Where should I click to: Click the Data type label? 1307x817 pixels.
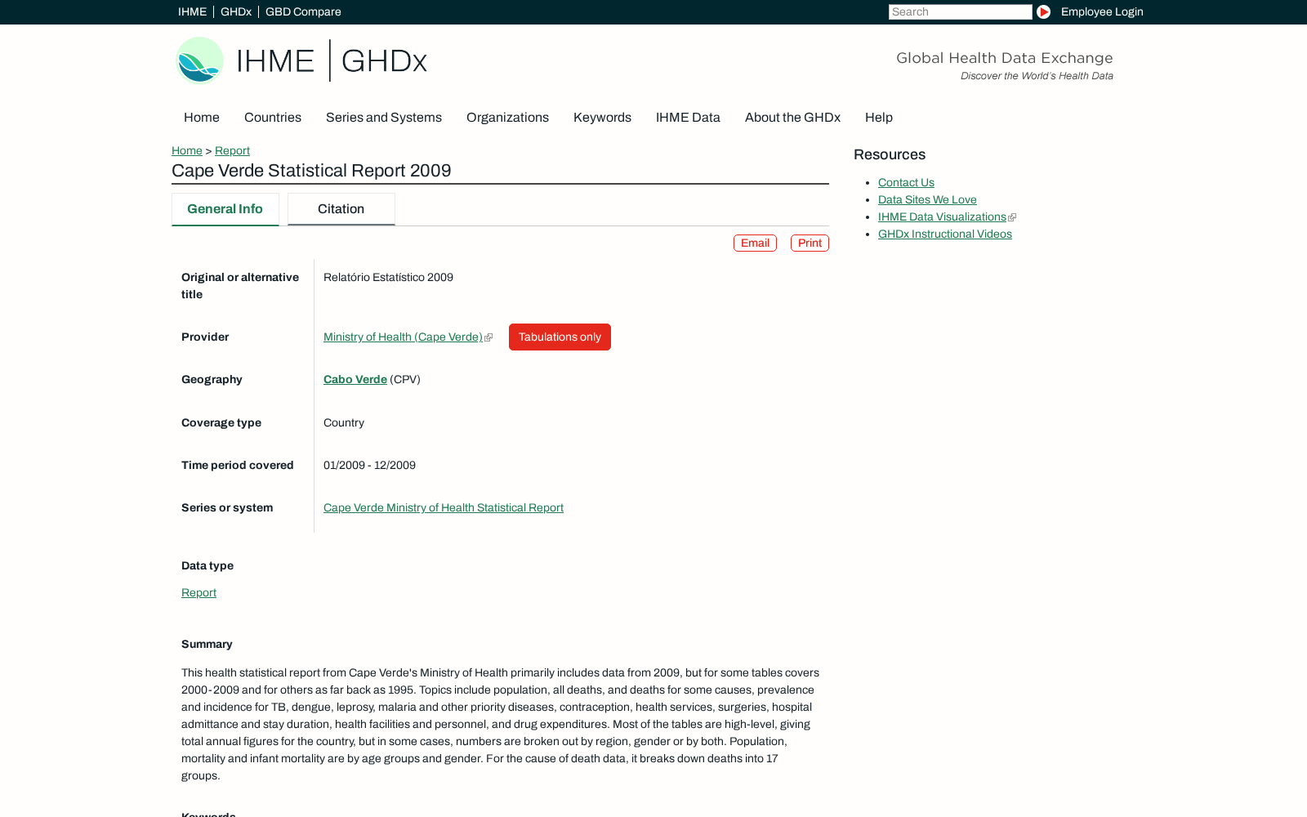point(207,565)
